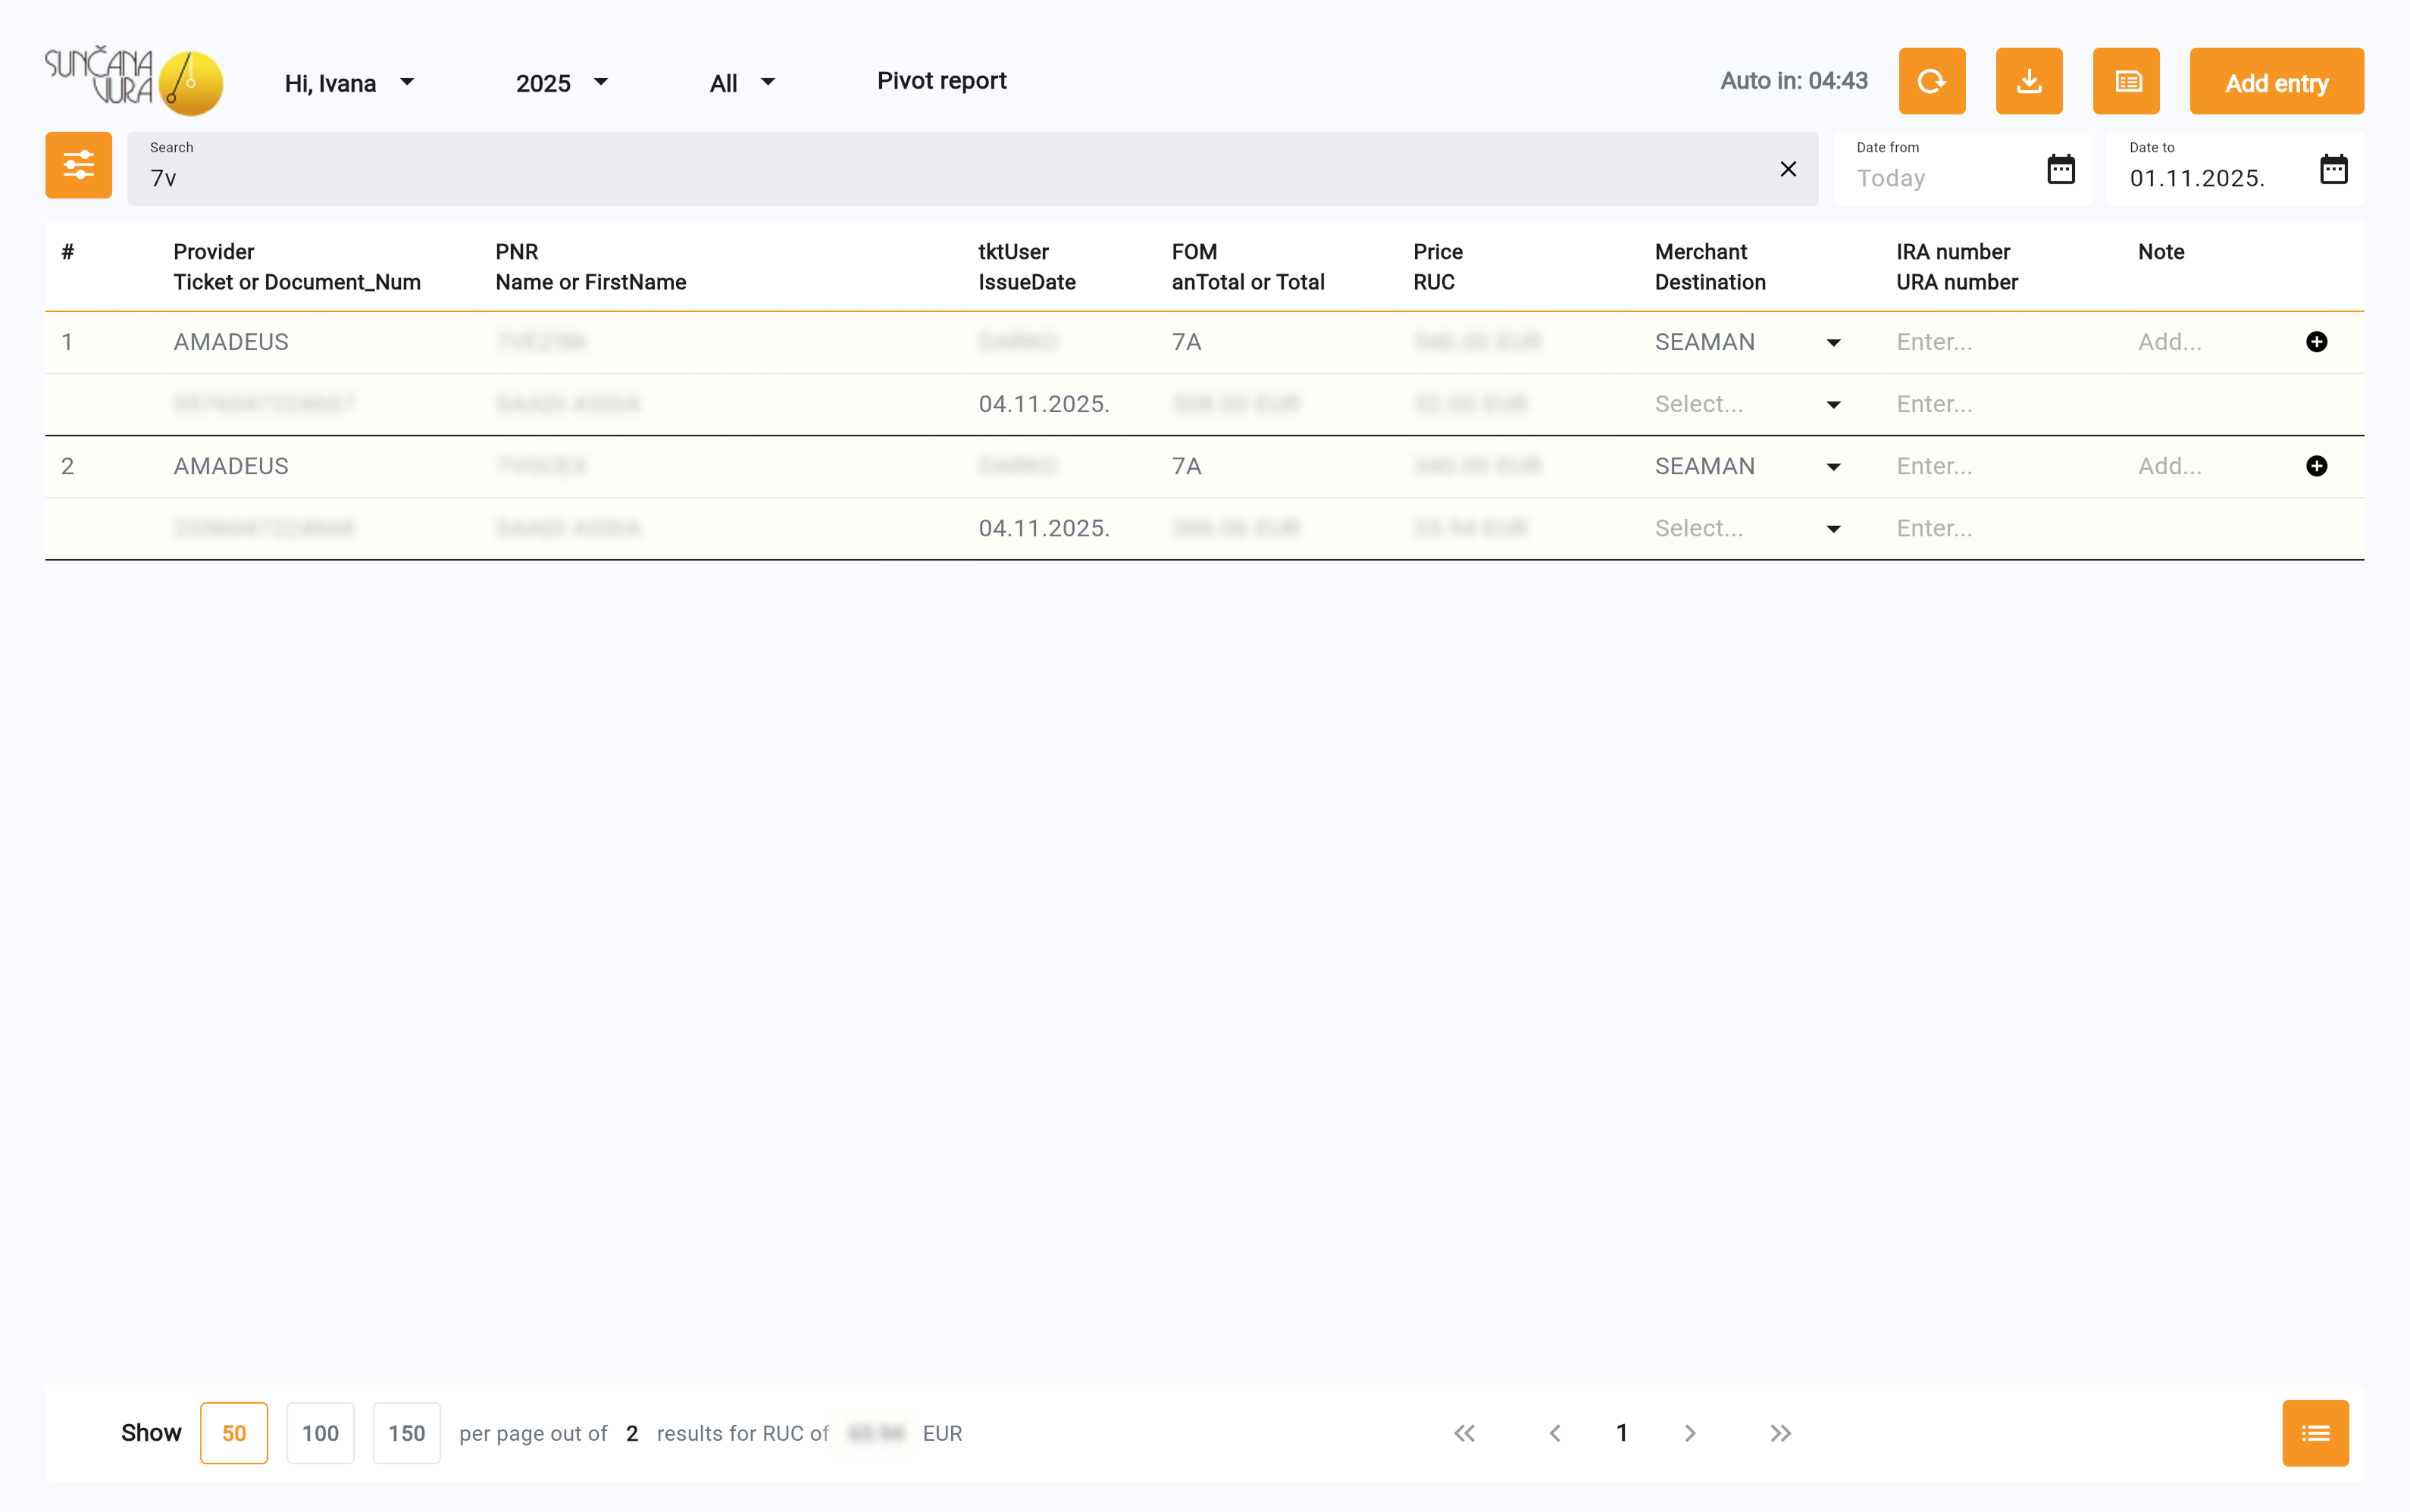Select 50 results per page

(x=233, y=1433)
